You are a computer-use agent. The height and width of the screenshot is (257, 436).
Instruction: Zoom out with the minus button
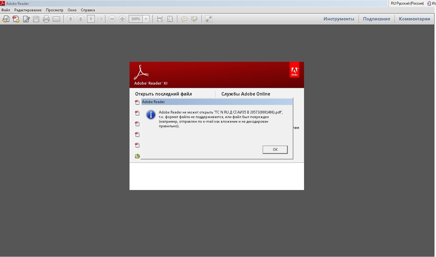[x=112, y=19]
